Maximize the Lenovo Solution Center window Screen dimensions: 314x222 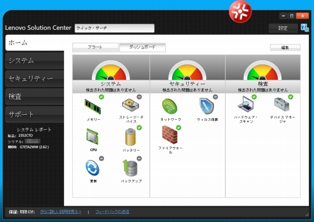292,16
